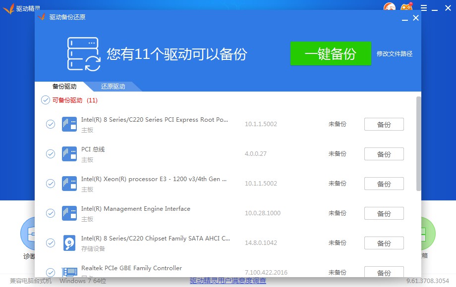Toggle Realtek PCIe GBE Controller checkbox
Viewport: 456px width, 287px height.
51,272
